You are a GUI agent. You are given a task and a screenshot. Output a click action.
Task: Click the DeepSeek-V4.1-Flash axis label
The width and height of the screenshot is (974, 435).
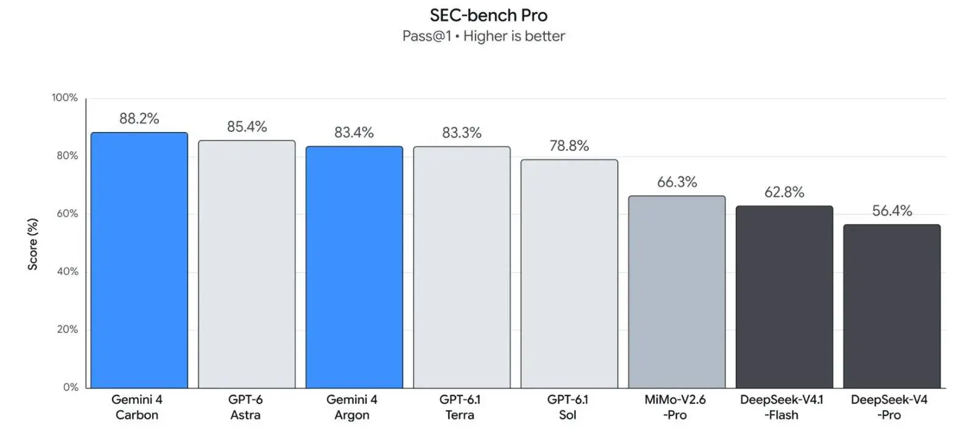tap(782, 407)
